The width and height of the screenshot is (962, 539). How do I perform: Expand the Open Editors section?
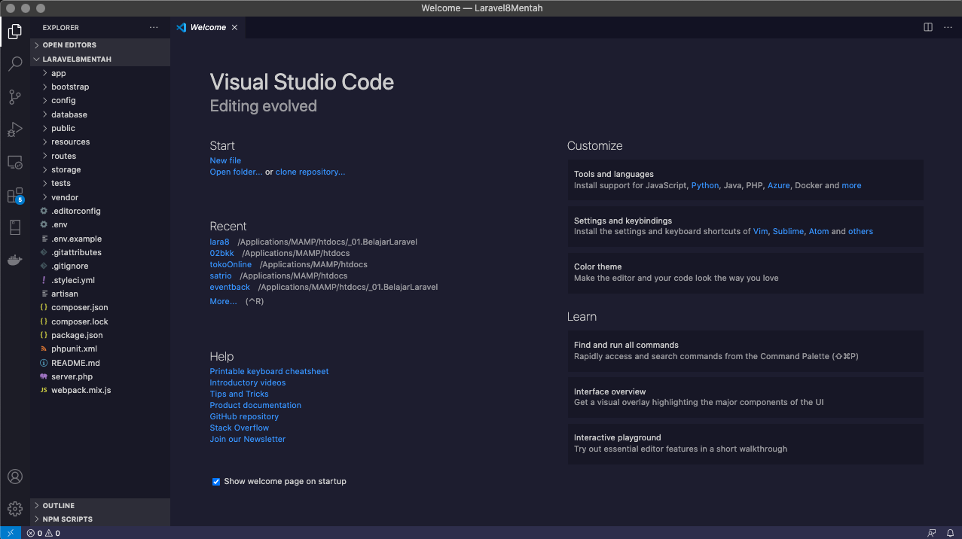(x=100, y=45)
